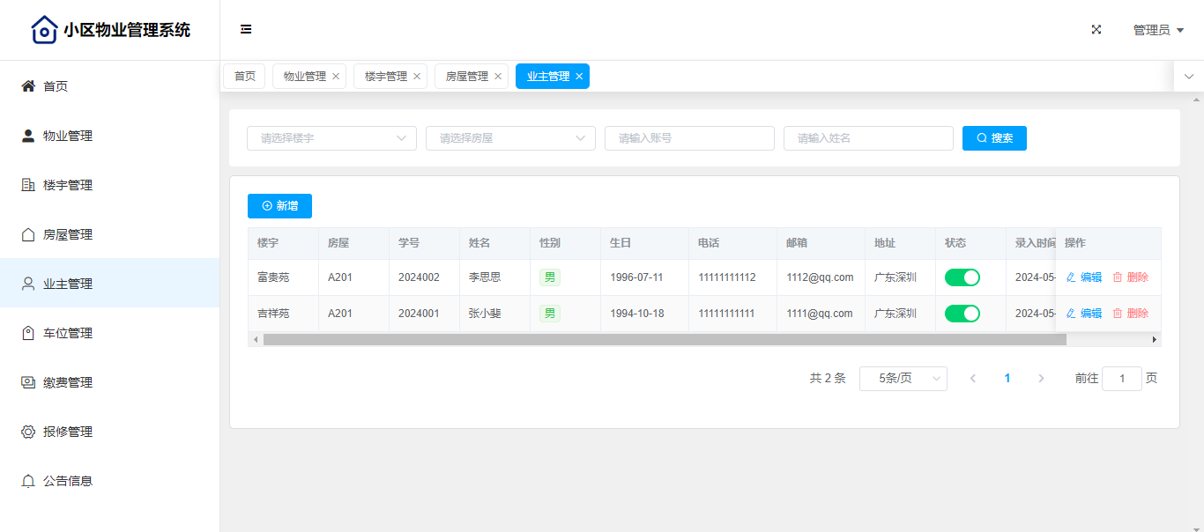Click the fullscreen toggle icon in header
The height and width of the screenshot is (532, 1204).
coord(1096,29)
